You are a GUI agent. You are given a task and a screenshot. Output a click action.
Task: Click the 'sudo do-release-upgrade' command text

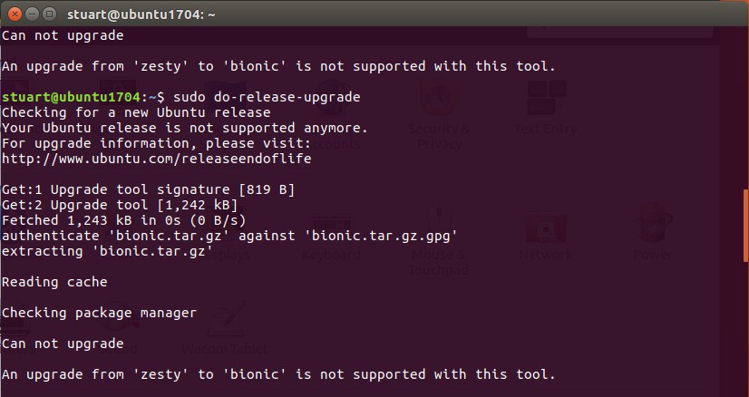(x=267, y=97)
